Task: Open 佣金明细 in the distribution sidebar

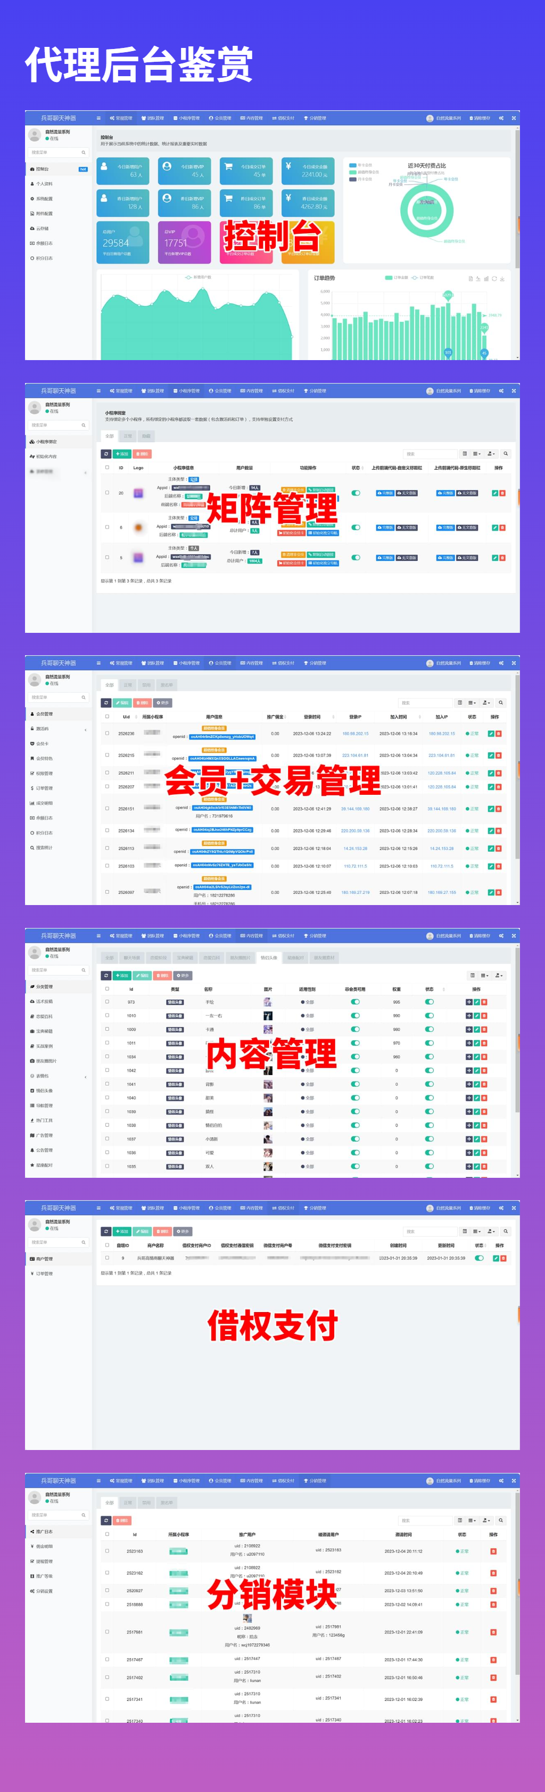Action: point(44,1546)
